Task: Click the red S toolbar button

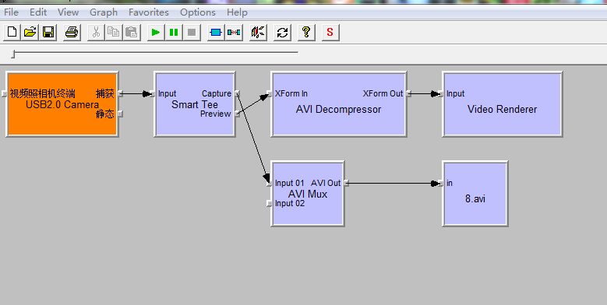Action: [330, 32]
